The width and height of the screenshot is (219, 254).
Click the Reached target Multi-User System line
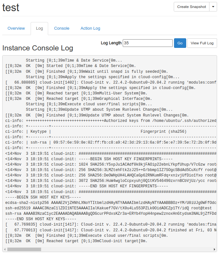coord(76,93)
